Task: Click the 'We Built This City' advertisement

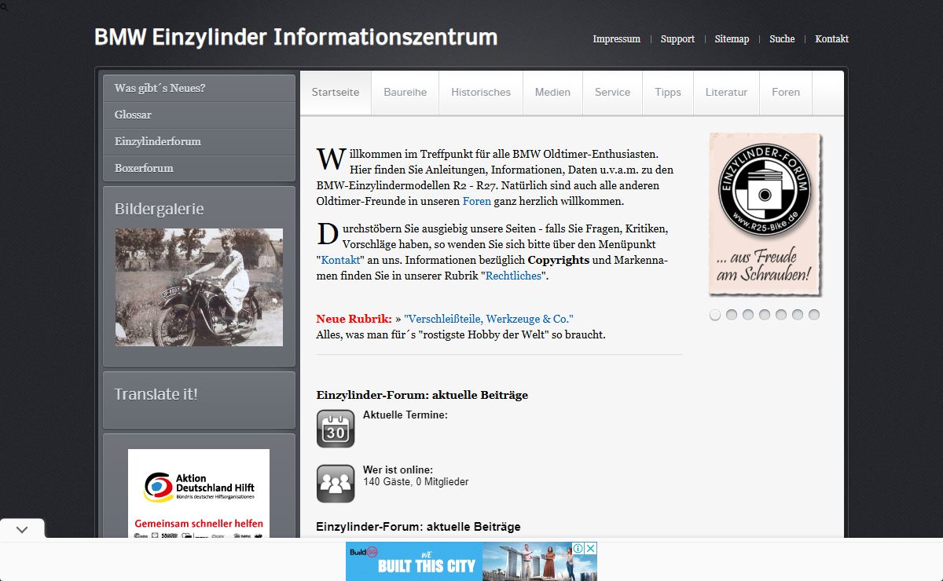Action: click(472, 561)
